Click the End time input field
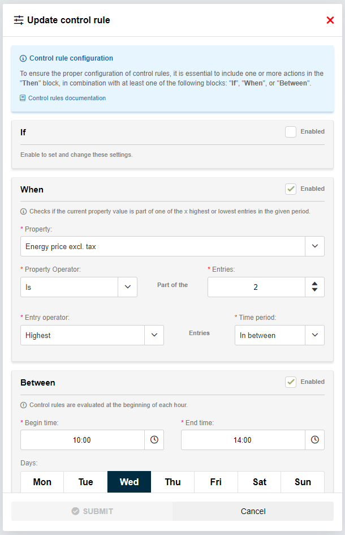 coord(243,440)
